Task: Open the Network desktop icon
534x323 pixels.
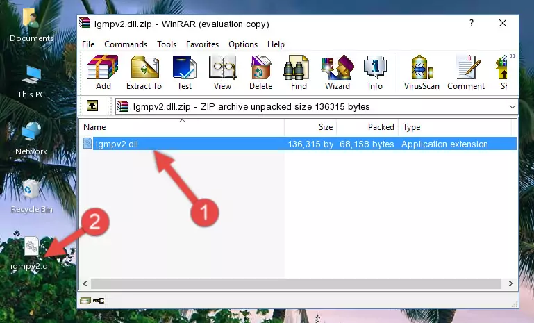Action: click(31, 138)
